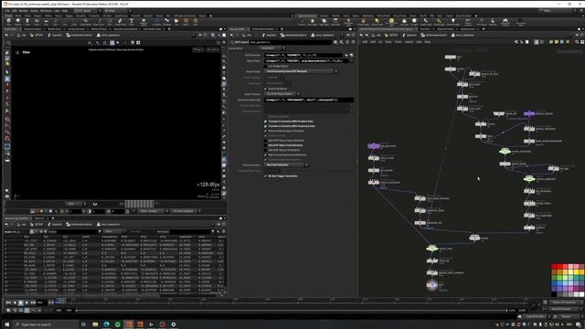Open the Object Names dropdown

pos(282,94)
